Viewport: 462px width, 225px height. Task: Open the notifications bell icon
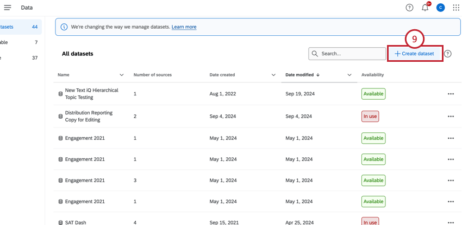(x=425, y=8)
